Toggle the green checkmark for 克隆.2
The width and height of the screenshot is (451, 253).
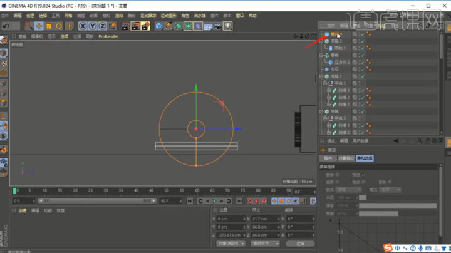(361, 41)
